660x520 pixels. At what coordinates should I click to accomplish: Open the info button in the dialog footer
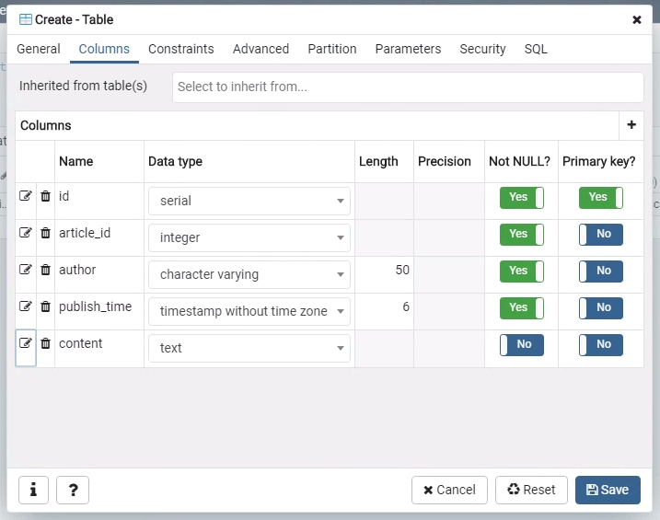click(33, 490)
